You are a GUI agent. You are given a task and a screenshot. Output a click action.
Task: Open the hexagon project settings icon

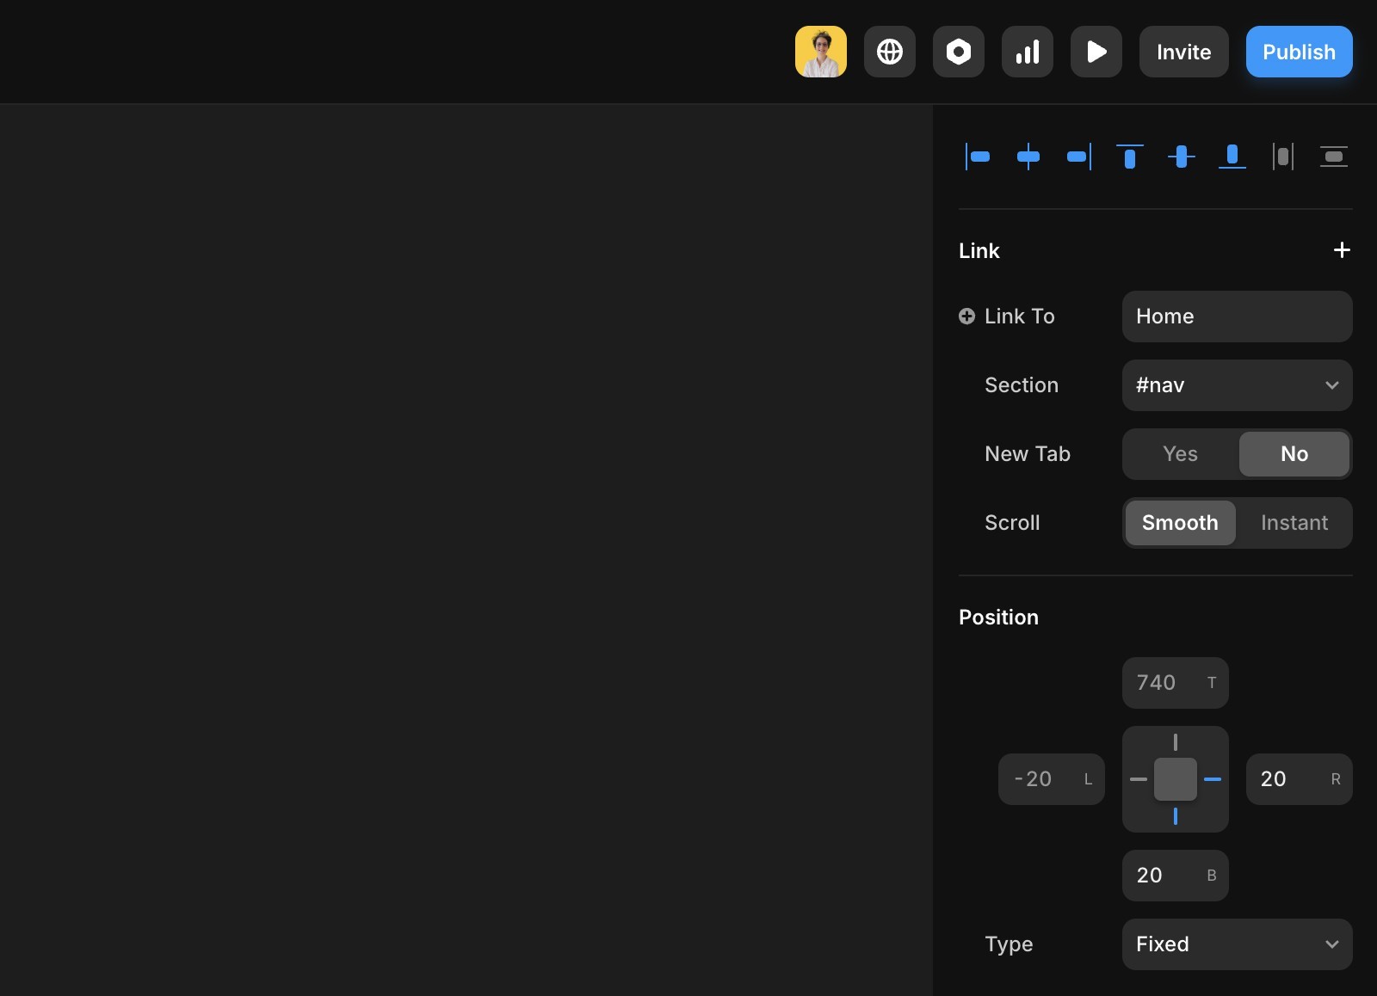(x=958, y=52)
